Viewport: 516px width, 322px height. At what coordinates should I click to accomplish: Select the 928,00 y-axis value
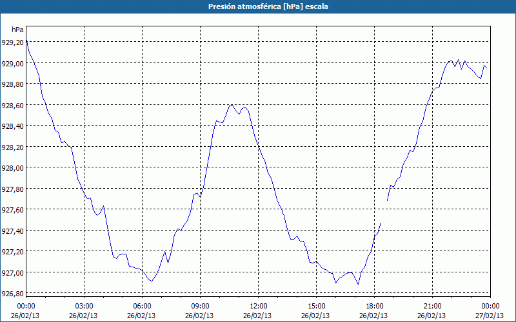coord(12,168)
